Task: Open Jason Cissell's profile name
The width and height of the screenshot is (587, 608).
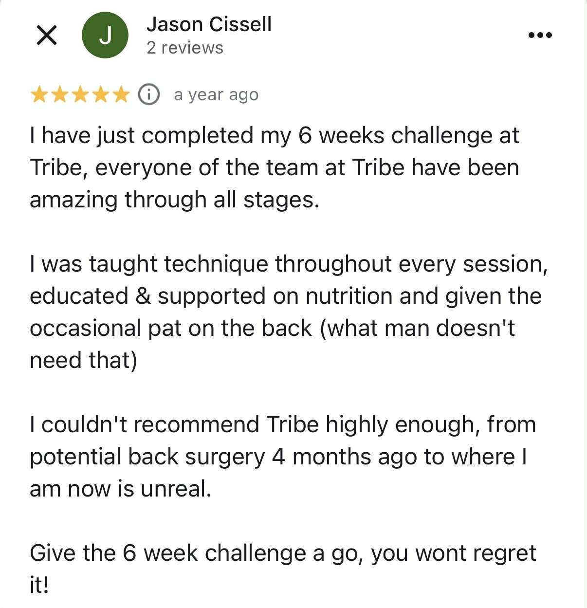Action: click(x=209, y=24)
